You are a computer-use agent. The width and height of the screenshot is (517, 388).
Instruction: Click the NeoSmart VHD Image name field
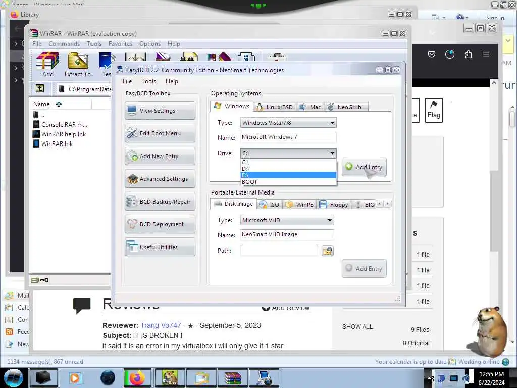pyautogui.click(x=287, y=234)
